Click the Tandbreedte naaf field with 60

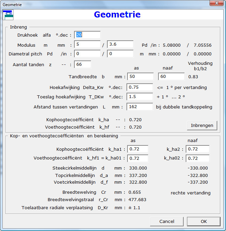click(171, 77)
